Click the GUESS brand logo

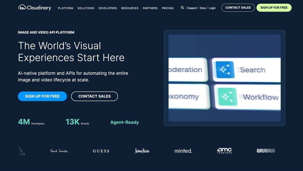101,151
